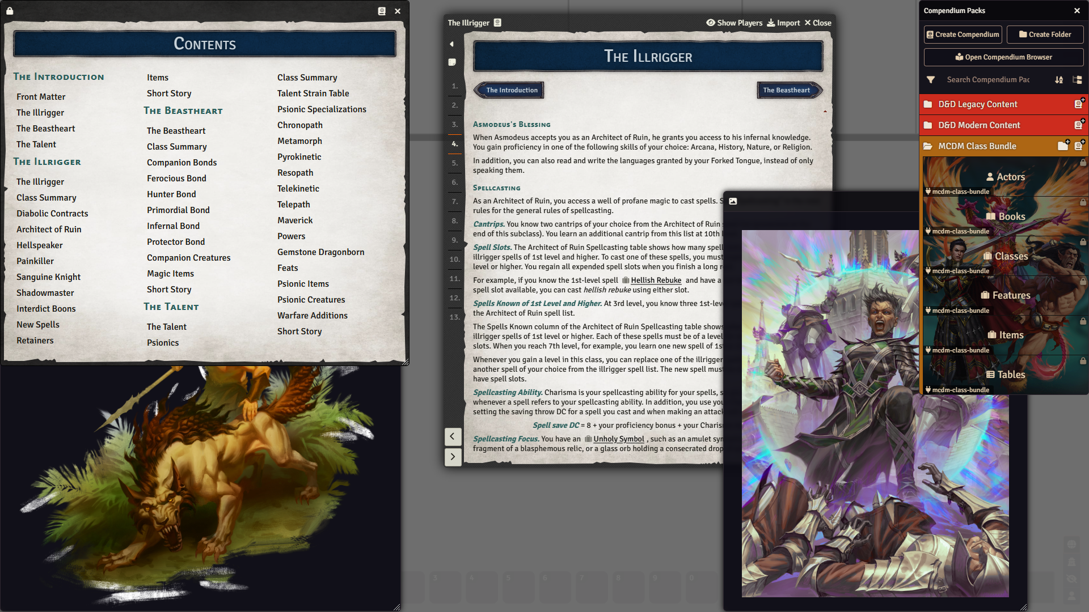Screen dimensions: 1089x612
Task: Toggle lock on Actors compendium
Action: pyautogui.click(x=1083, y=163)
